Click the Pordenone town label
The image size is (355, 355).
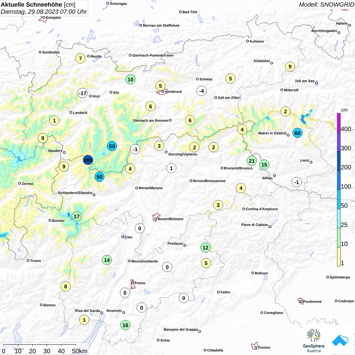click(312, 301)
